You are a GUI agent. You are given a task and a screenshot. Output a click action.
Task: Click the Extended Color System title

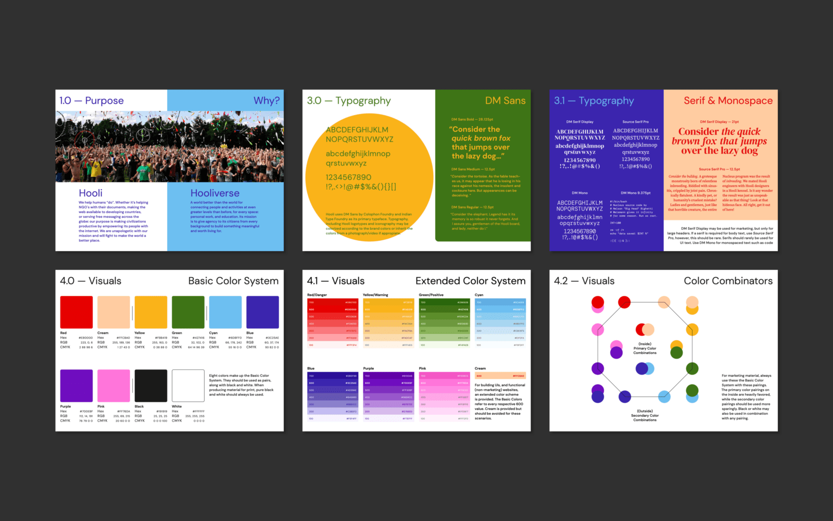coord(470,280)
